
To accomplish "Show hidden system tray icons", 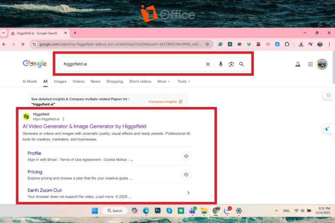I will pos(276,211).
